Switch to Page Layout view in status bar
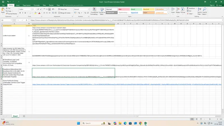 tap(197, 119)
